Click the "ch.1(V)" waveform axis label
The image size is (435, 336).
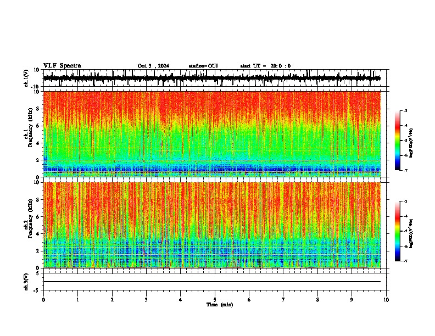(x=26, y=78)
